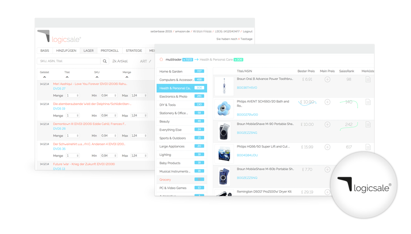Screen dimensions: 411x234
Task: Adjust Min stepper for Meri Aashiqui row
Action: click(x=115, y=95)
